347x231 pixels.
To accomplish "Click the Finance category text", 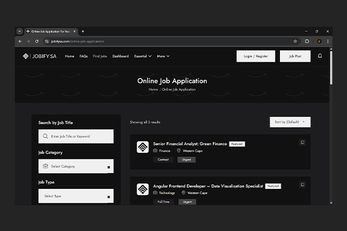I will [165, 151].
